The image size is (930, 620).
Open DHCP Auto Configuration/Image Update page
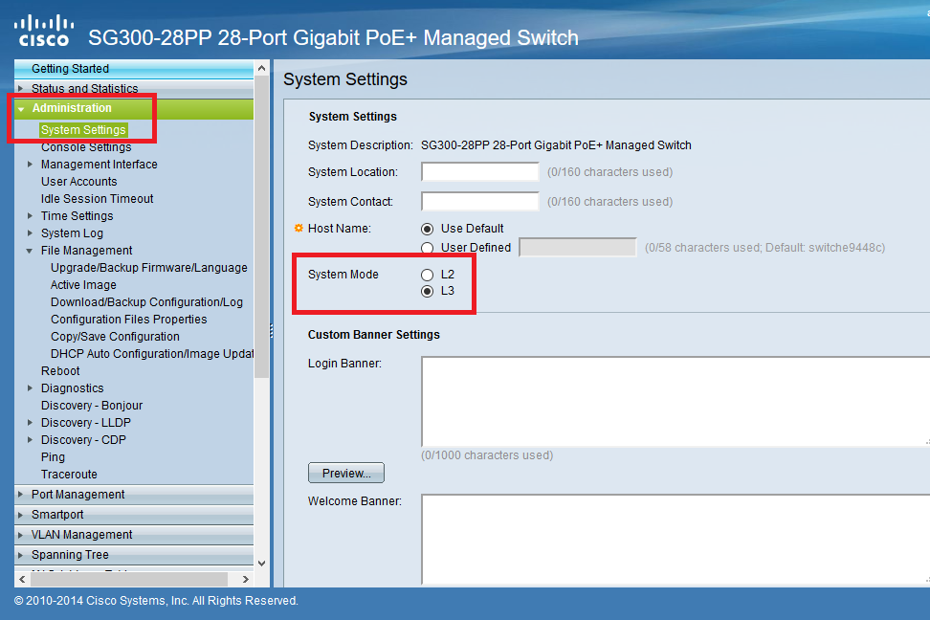[152, 354]
